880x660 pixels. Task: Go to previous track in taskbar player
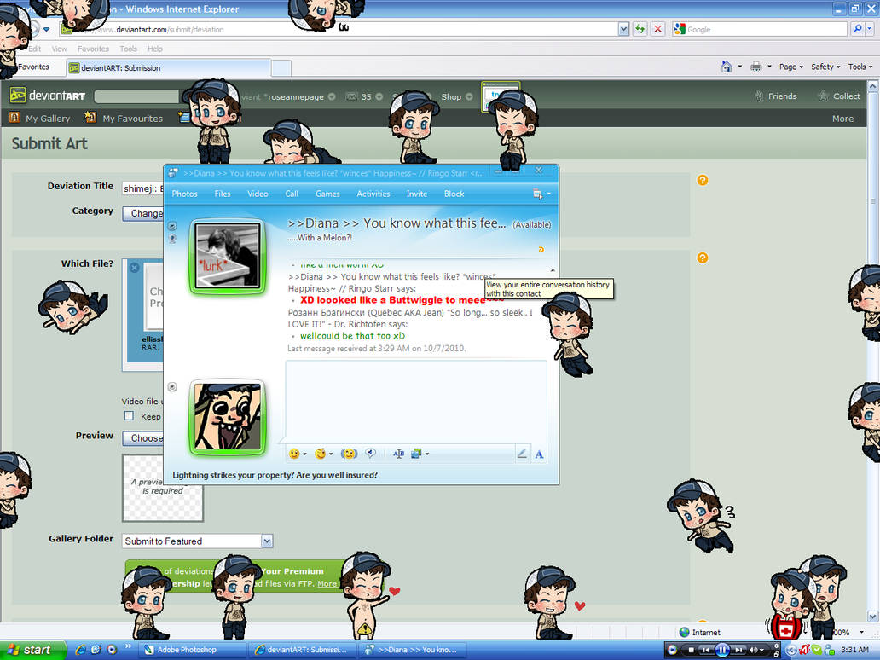(706, 650)
